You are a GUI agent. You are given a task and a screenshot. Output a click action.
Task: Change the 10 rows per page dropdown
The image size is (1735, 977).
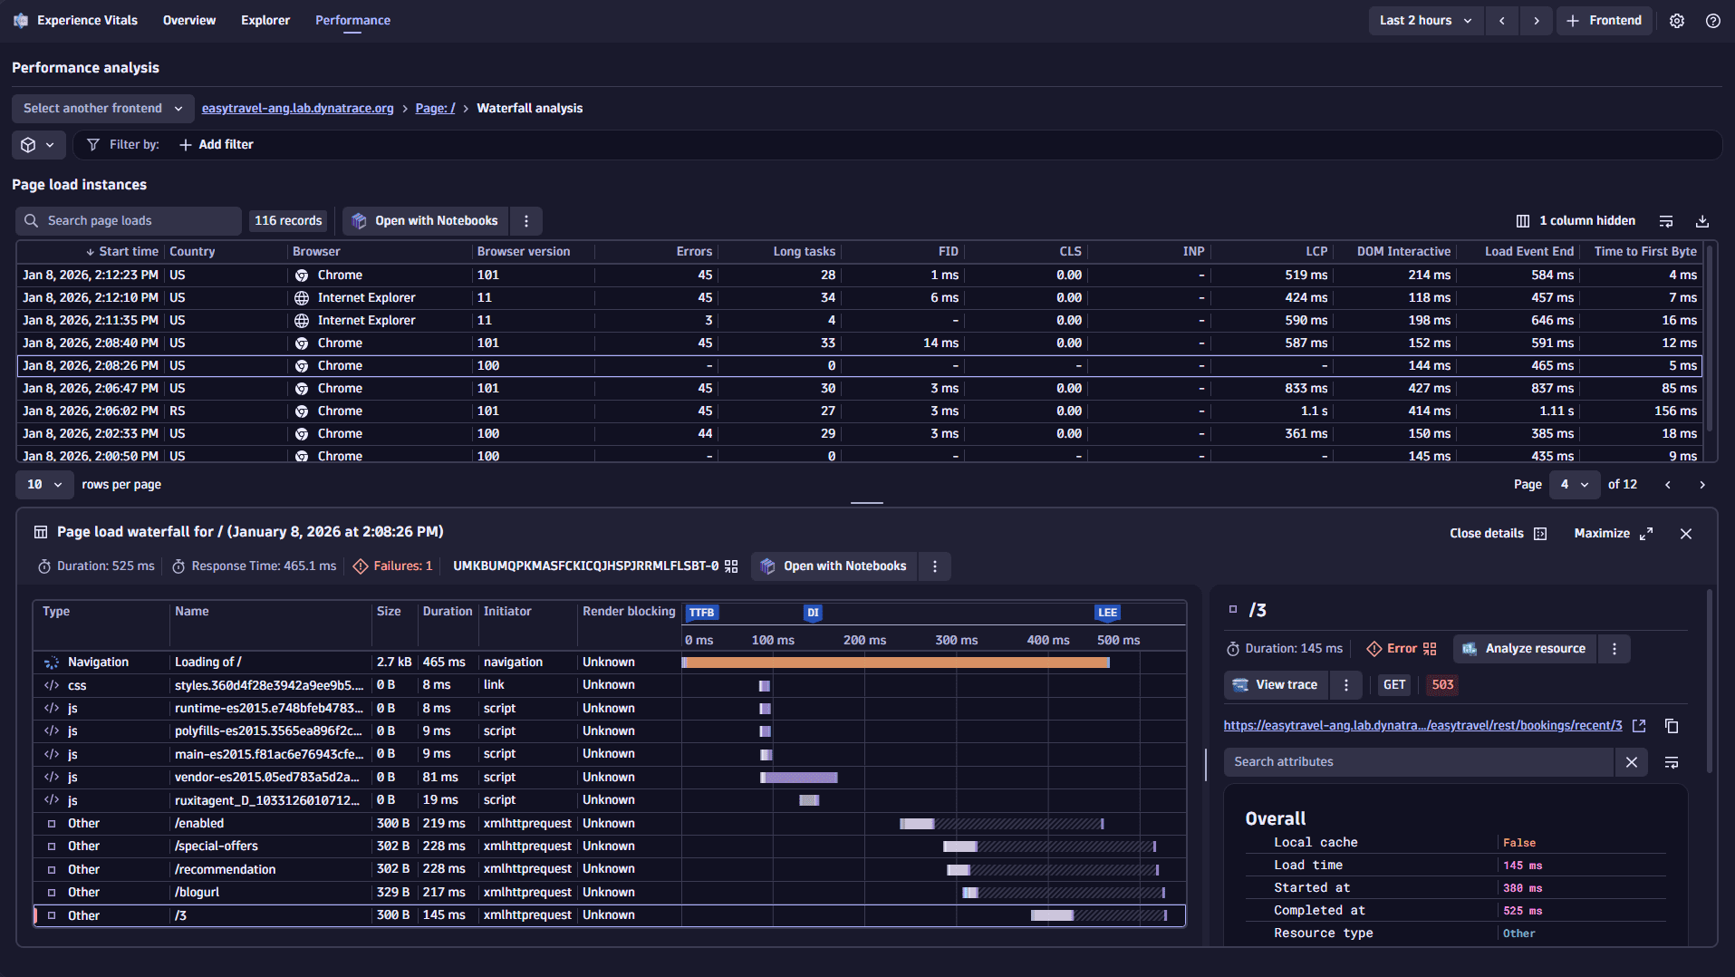(43, 485)
